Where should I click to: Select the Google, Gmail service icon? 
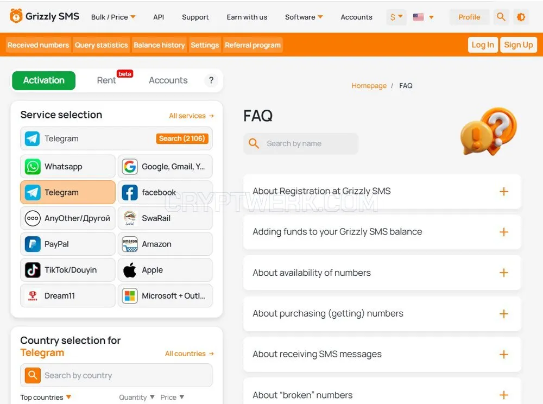[x=130, y=167]
